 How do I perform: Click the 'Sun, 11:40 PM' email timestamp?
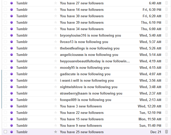coord(150,125)
